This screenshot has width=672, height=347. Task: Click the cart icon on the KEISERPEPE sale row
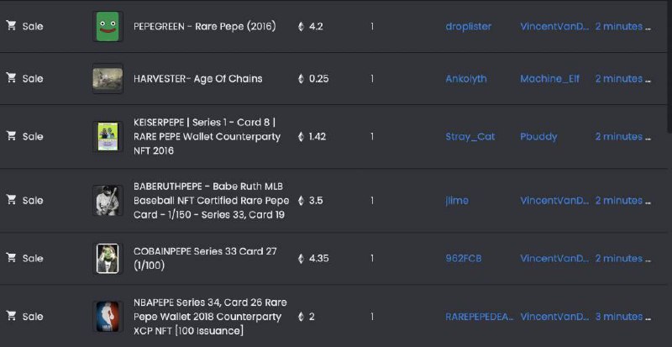tap(11, 136)
